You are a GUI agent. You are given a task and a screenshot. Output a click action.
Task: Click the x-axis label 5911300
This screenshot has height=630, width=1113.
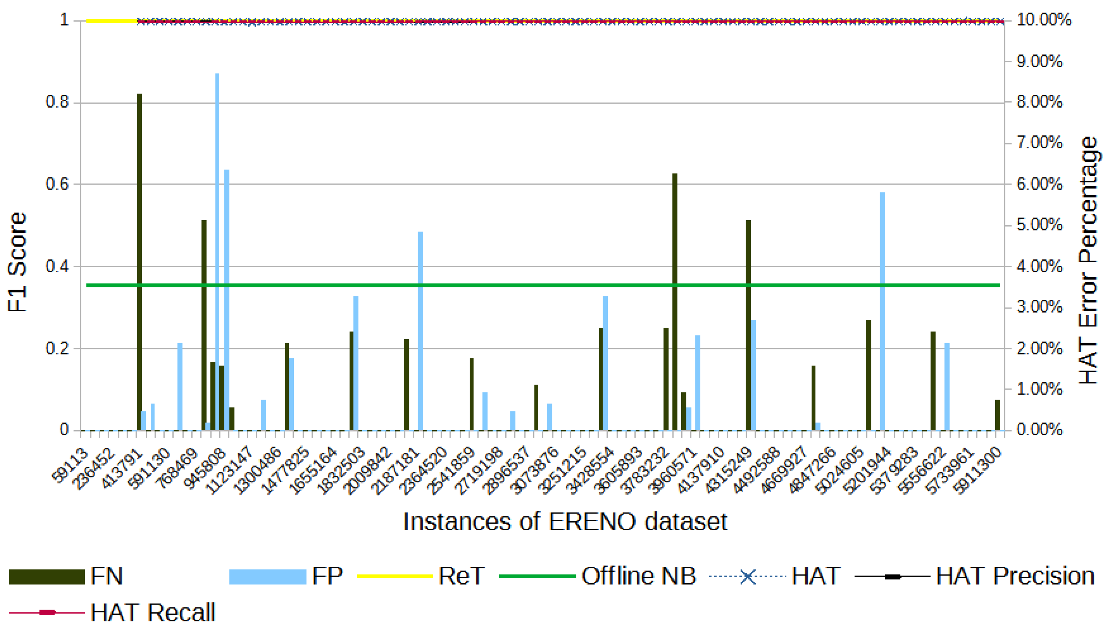pos(979,471)
